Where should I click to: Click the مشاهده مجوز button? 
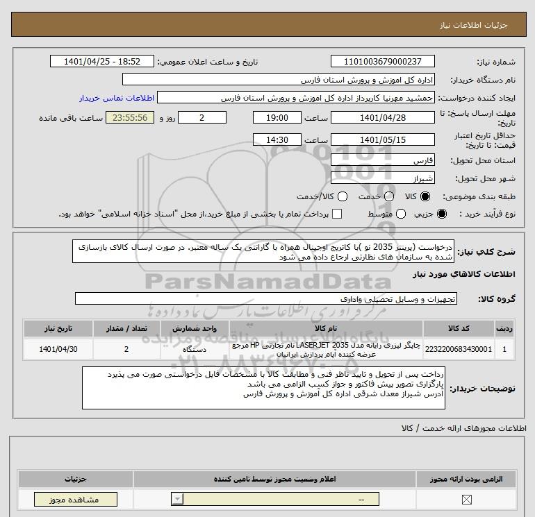pos(76,500)
